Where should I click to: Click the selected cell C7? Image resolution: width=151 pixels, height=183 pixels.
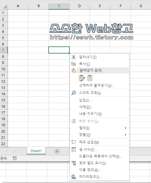[x=59, y=50]
